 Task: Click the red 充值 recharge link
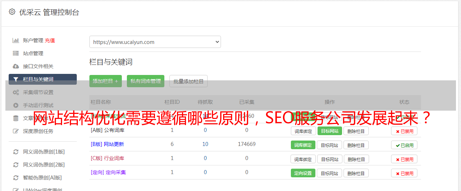click(50, 40)
